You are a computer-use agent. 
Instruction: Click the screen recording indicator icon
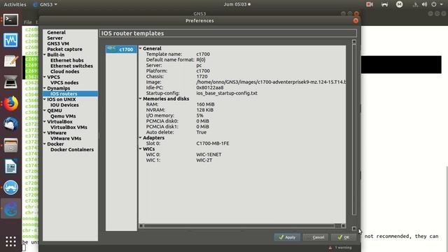coord(370,4)
